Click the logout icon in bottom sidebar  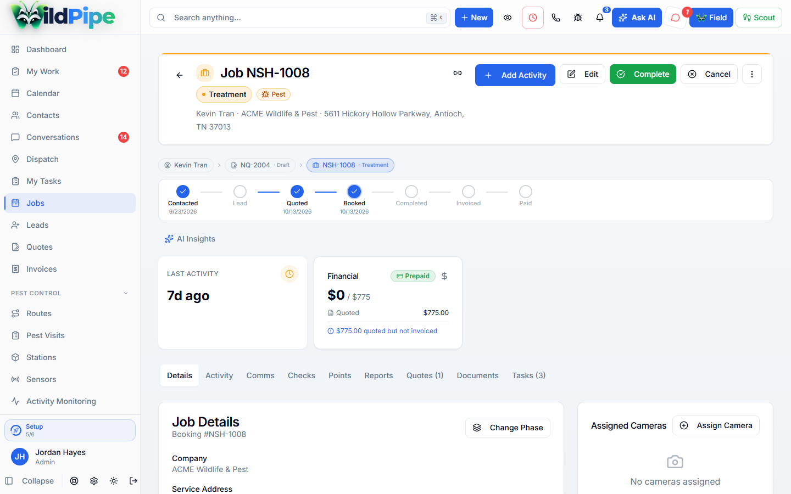pyautogui.click(x=133, y=481)
